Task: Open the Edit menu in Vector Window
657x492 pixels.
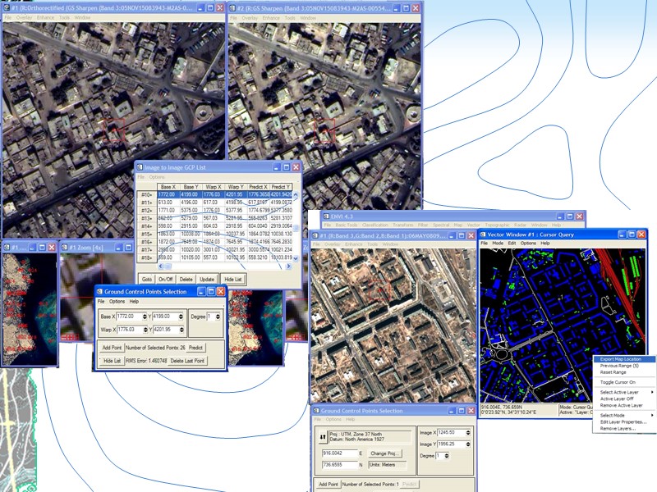Action: [512, 243]
